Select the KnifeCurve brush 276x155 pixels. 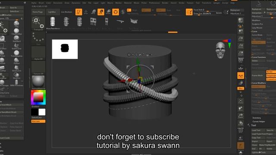[16, 46]
